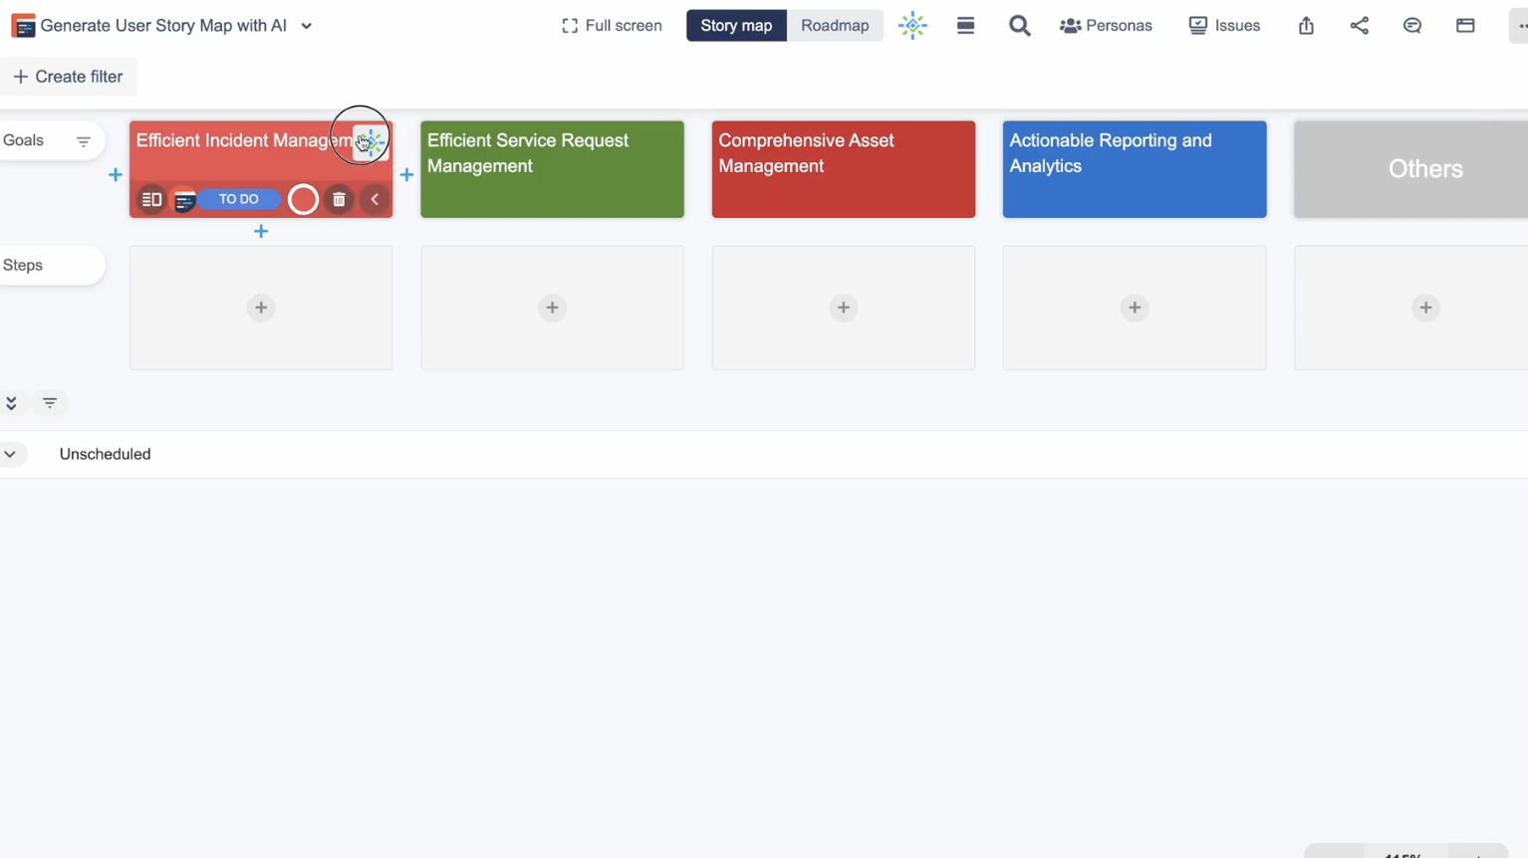
Task: Open the comments speech bubble icon
Action: pyautogui.click(x=1411, y=26)
